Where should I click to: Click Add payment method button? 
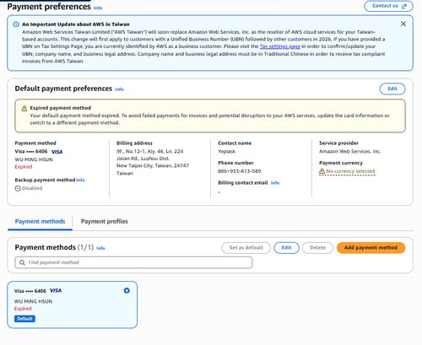[x=371, y=248]
